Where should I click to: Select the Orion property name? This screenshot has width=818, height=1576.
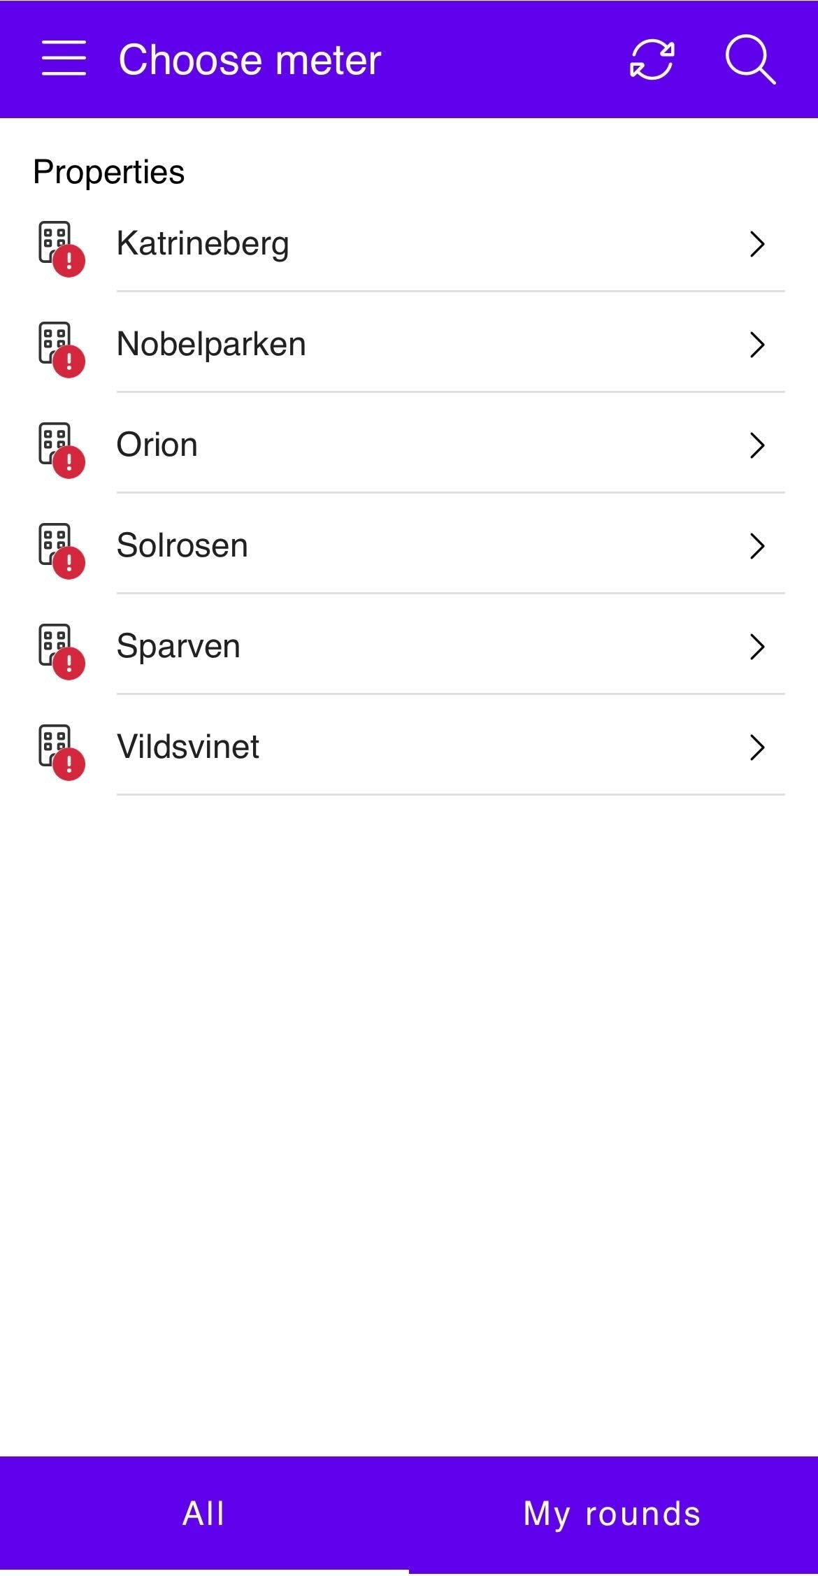(157, 445)
